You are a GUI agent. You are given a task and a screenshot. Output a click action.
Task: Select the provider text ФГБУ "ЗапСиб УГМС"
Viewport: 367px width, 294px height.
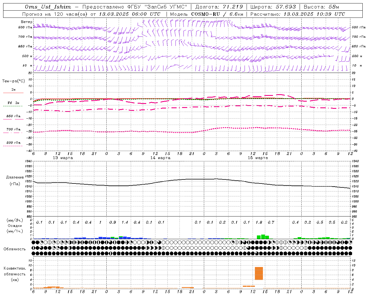coord(157,7)
